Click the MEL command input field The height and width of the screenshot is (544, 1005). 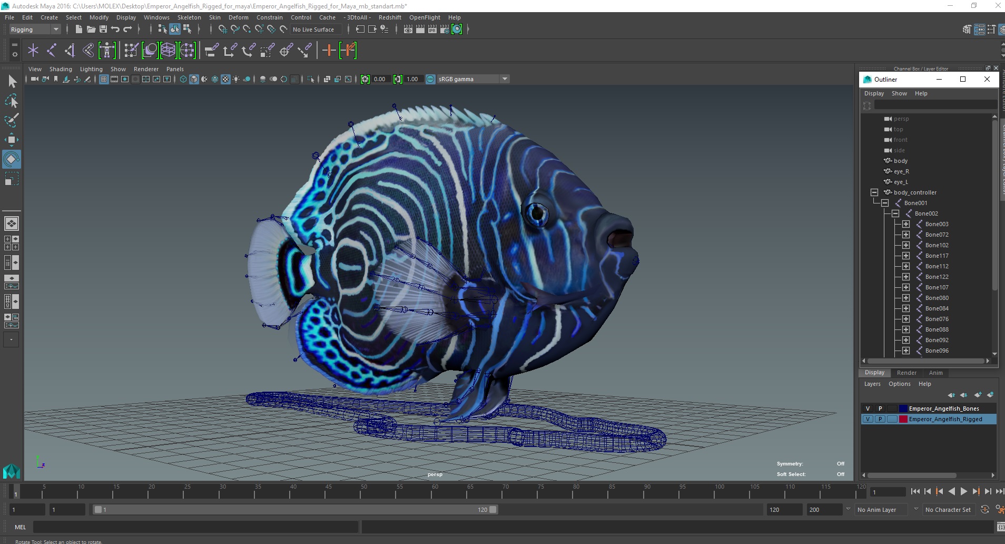click(196, 527)
